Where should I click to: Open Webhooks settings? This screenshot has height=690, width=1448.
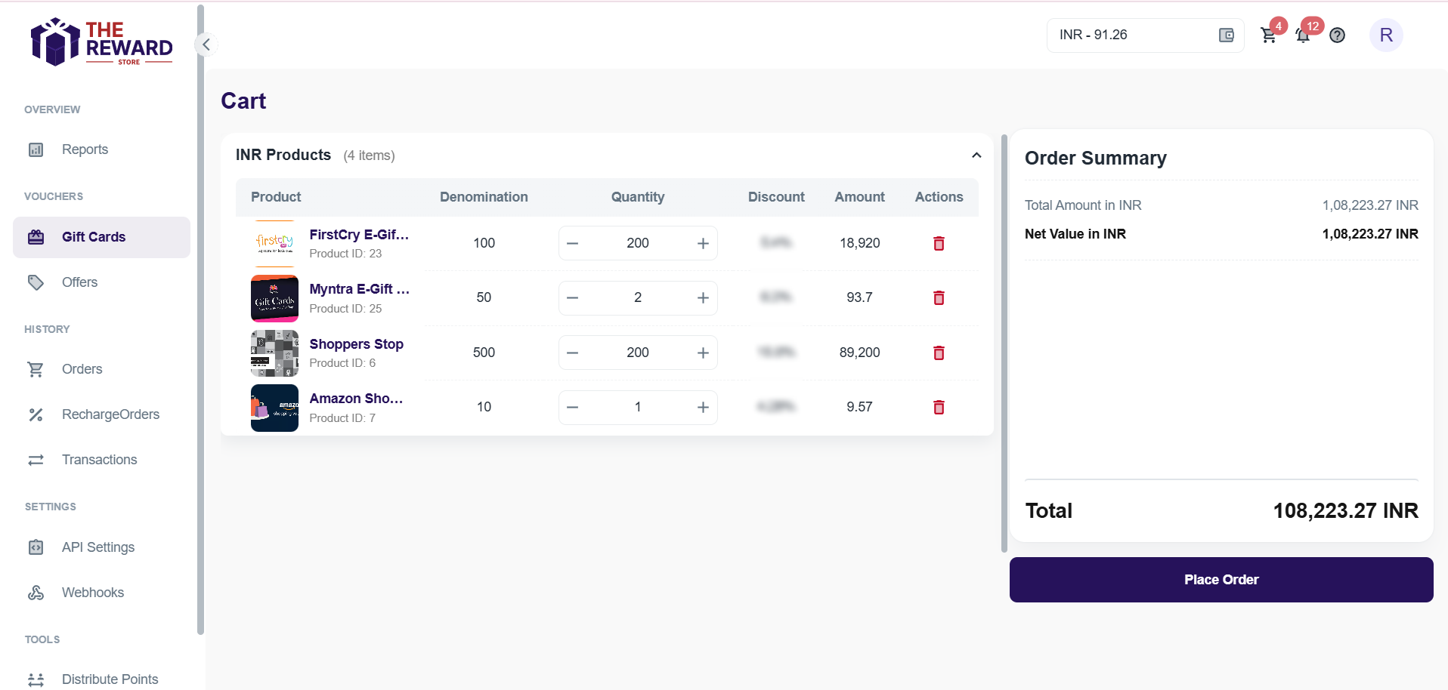coord(101,593)
